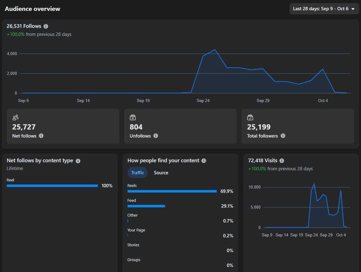
Task: Click the info icon beside 72,418 Visits
Action: tap(282, 160)
